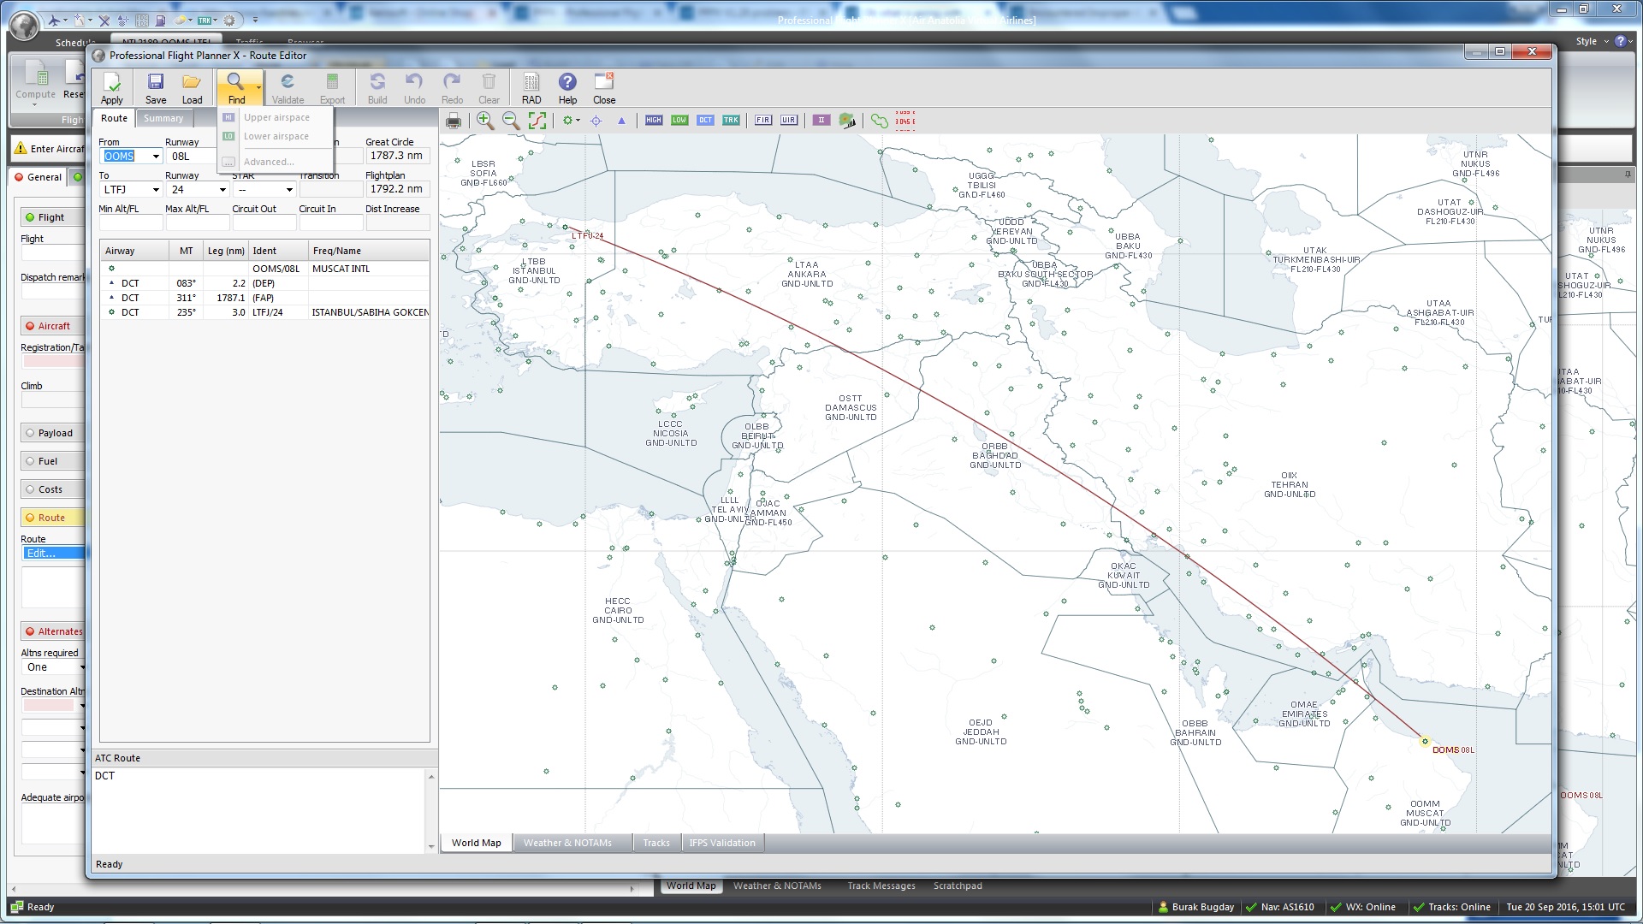
Task: Load a route using Load icon
Action: pos(192,88)
